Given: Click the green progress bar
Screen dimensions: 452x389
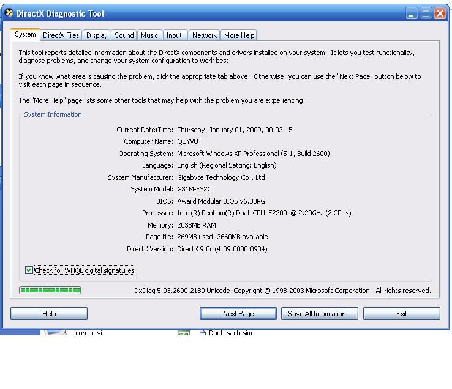Looking at the screenshot, I should coord(50,290).
